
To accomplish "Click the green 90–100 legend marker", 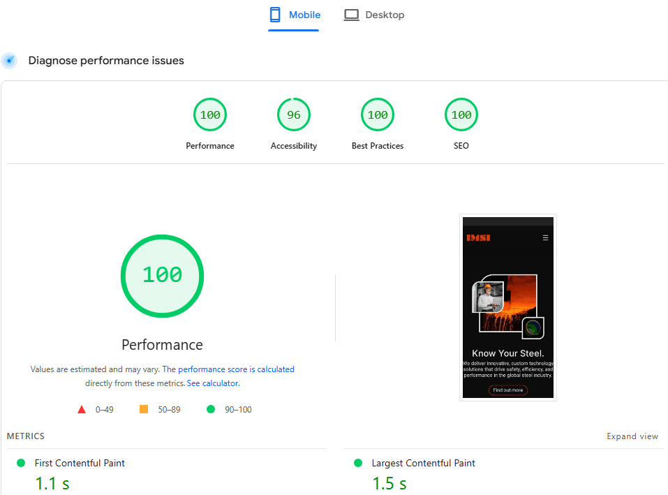I will (211, 409).
